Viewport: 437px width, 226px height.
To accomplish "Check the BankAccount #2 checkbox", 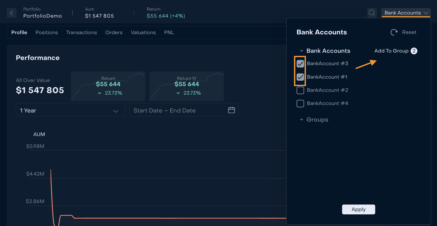I will [300, 90].
